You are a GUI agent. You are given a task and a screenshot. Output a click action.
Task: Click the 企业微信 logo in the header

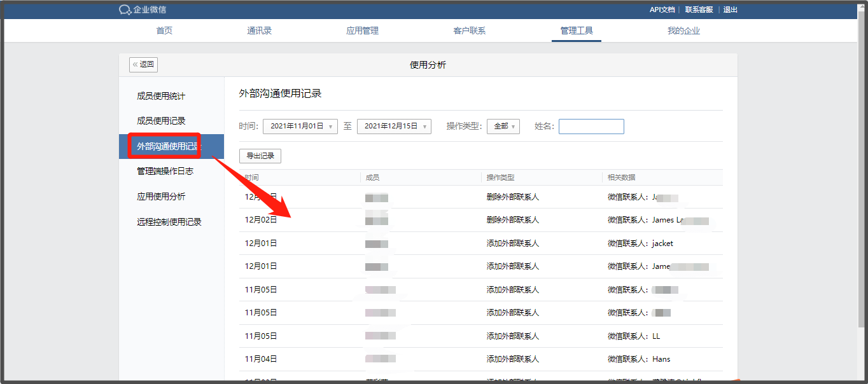tap(143, 10)
